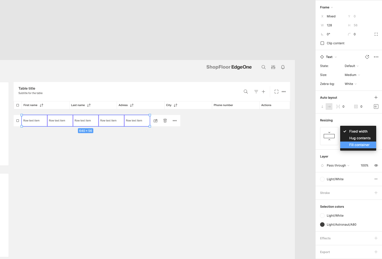Sort by First name column arrows
Image resolution: width=382 pixels, height=259 pixels.
(41, 105)
